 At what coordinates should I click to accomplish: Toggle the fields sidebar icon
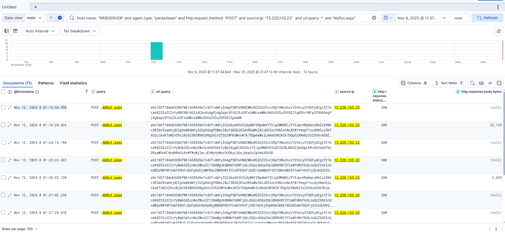(7, 31)
